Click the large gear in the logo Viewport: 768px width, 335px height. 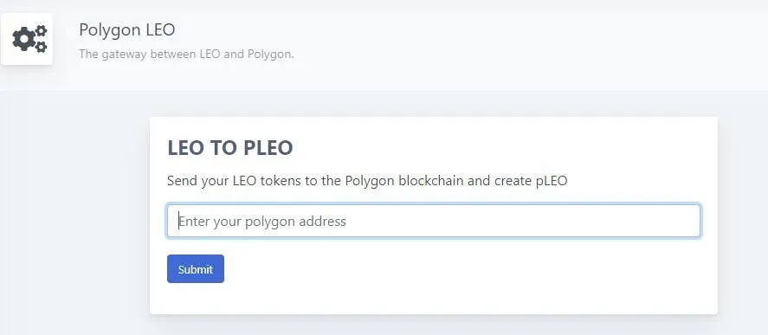coord(23,39)
